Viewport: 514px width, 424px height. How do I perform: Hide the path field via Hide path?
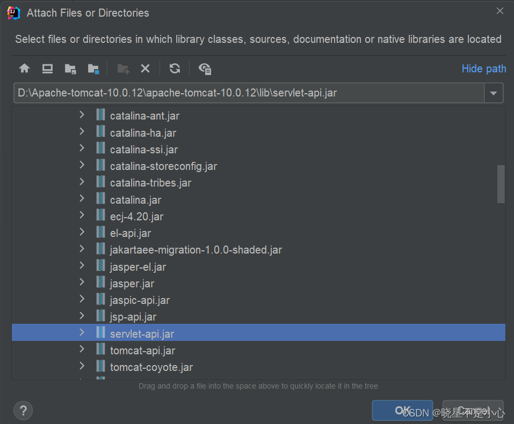point(483,69)
